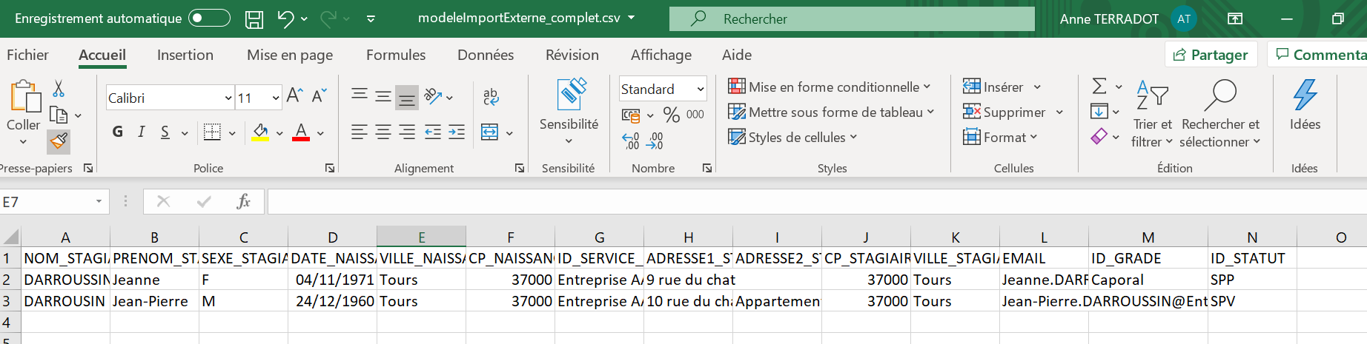Toggle the Enregistrement automatique switch
This screenshot has height=344, width=1367.
[x=209, y=18]
